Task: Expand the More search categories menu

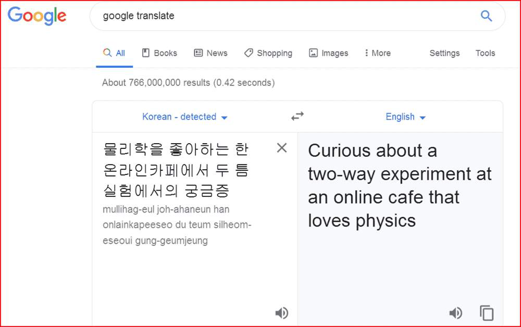Action: click(378, 53)
